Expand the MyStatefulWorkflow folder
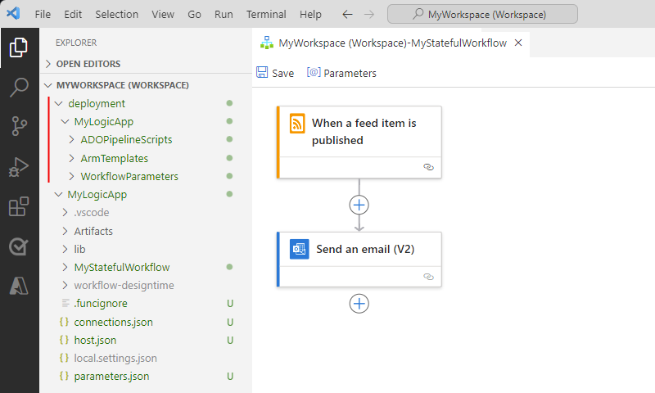The height and width of the screenshot is (393, 655). pos(121,268)
